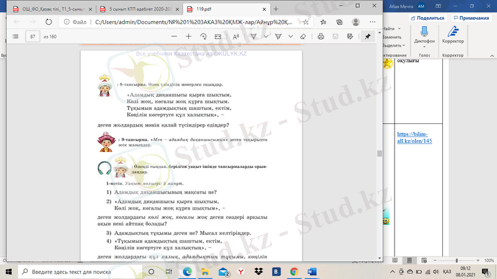Toggle the Read aloud button
This screenshot has width=497, height=279.
point(236,37)
